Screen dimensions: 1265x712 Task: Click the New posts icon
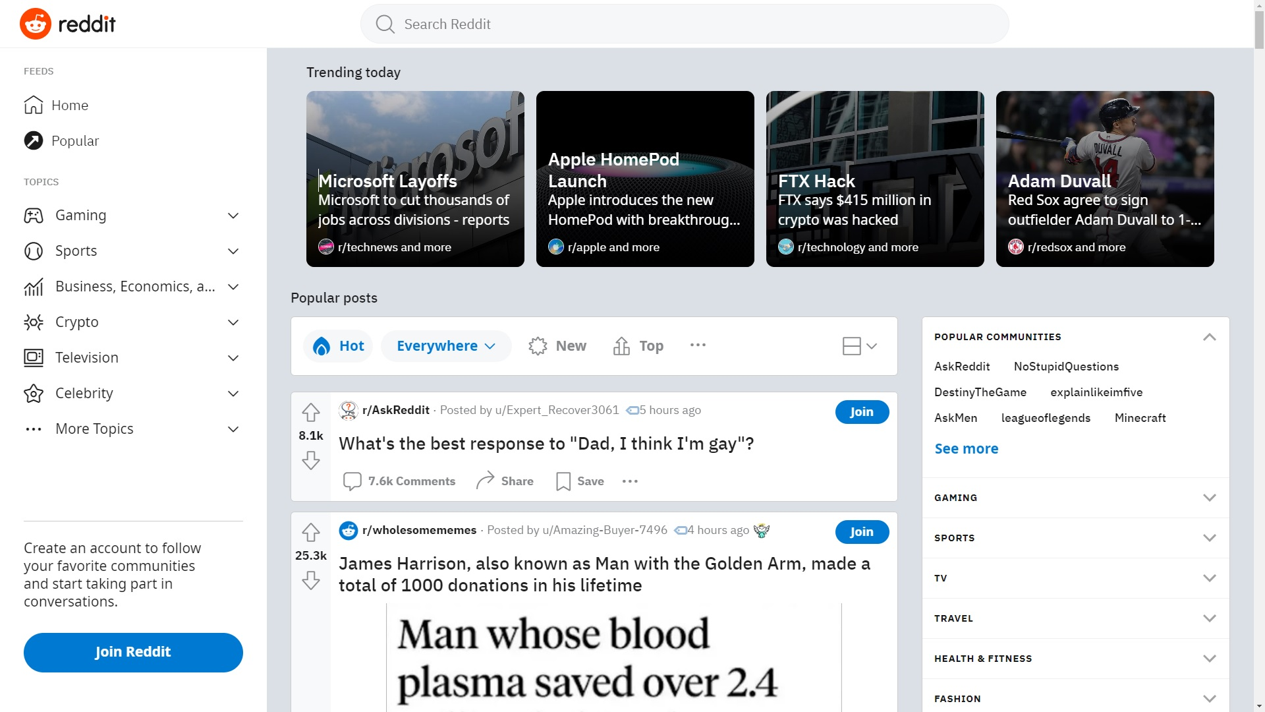point(538,345)
